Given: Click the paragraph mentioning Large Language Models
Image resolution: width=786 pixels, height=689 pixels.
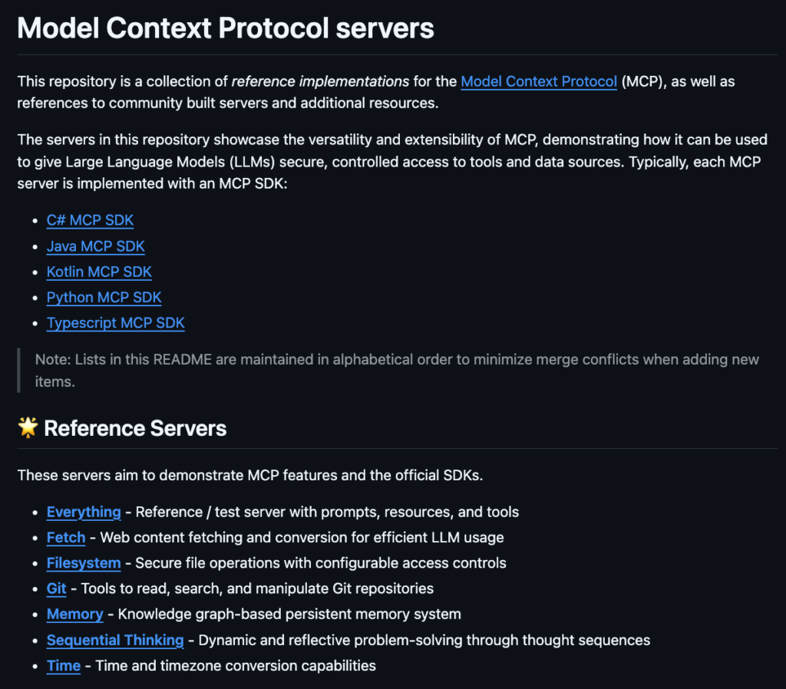Looking at the screenshot, I should 392,161.
